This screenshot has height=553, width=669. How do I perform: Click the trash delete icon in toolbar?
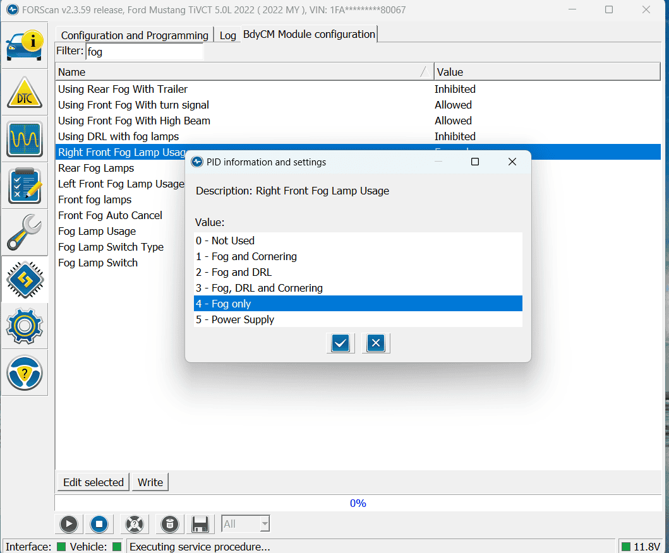169,524
